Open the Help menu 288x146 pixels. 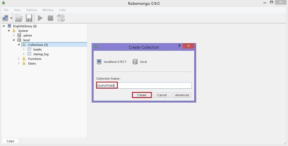click(62, 10)
